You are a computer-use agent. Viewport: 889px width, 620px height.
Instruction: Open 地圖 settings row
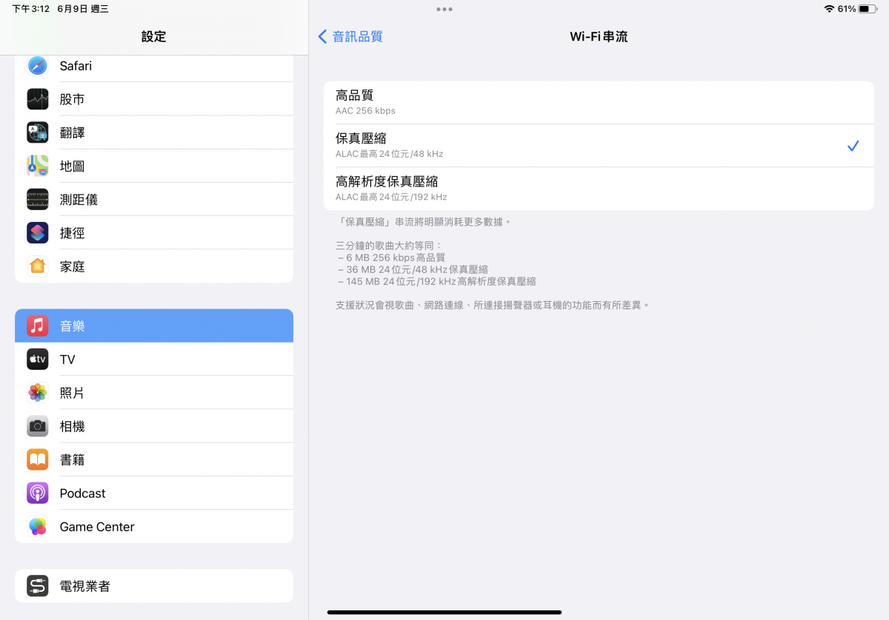154,166
